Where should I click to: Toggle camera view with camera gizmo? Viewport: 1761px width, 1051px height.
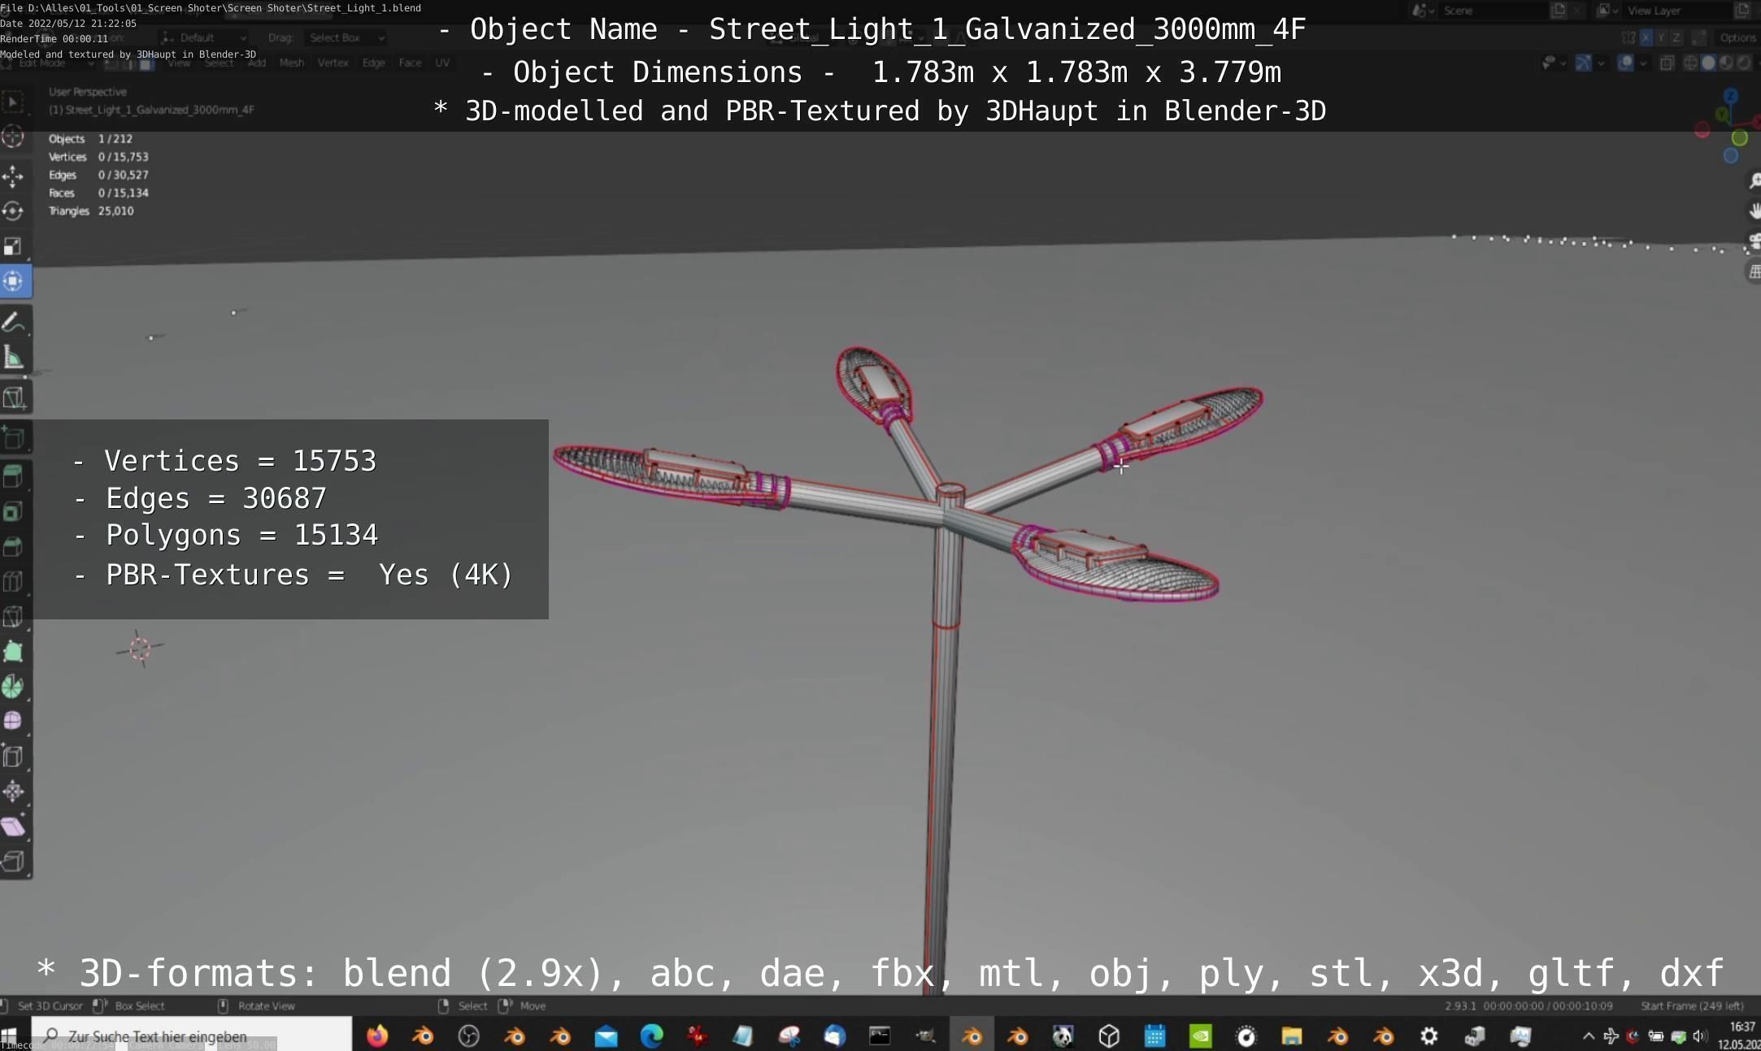pyautogui.click(x=1754, y=241)
